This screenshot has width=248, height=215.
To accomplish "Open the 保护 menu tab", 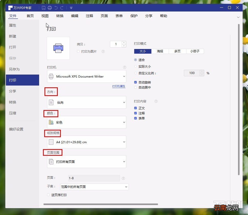I will pyautogui.click(x=134, y=16).
